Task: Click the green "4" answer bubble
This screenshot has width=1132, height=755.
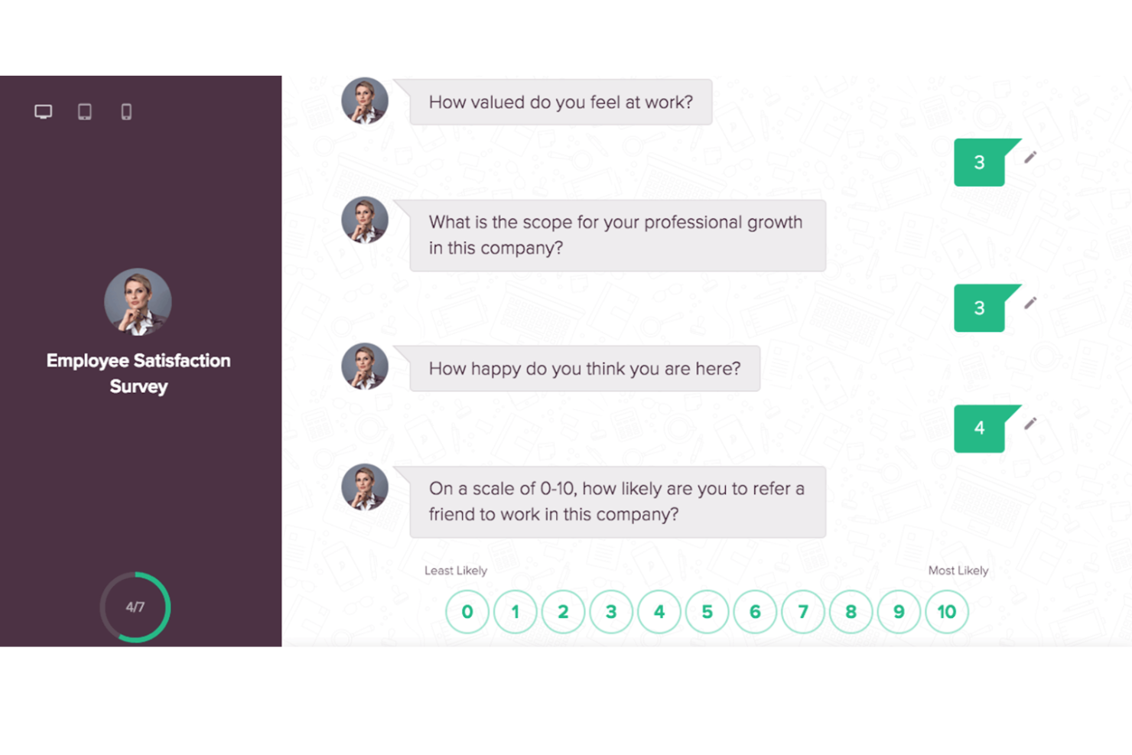Action: (x=980, y=429)
